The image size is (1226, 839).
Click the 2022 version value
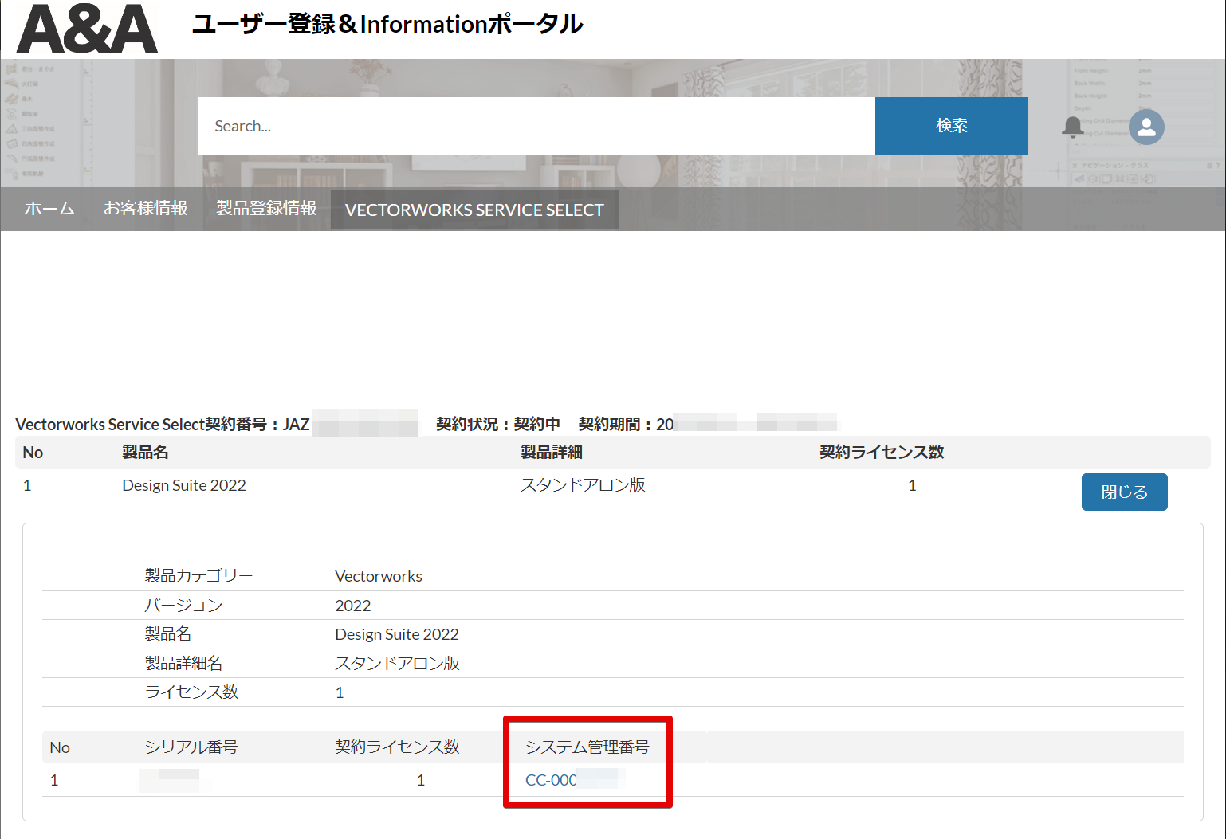[353, 606]
